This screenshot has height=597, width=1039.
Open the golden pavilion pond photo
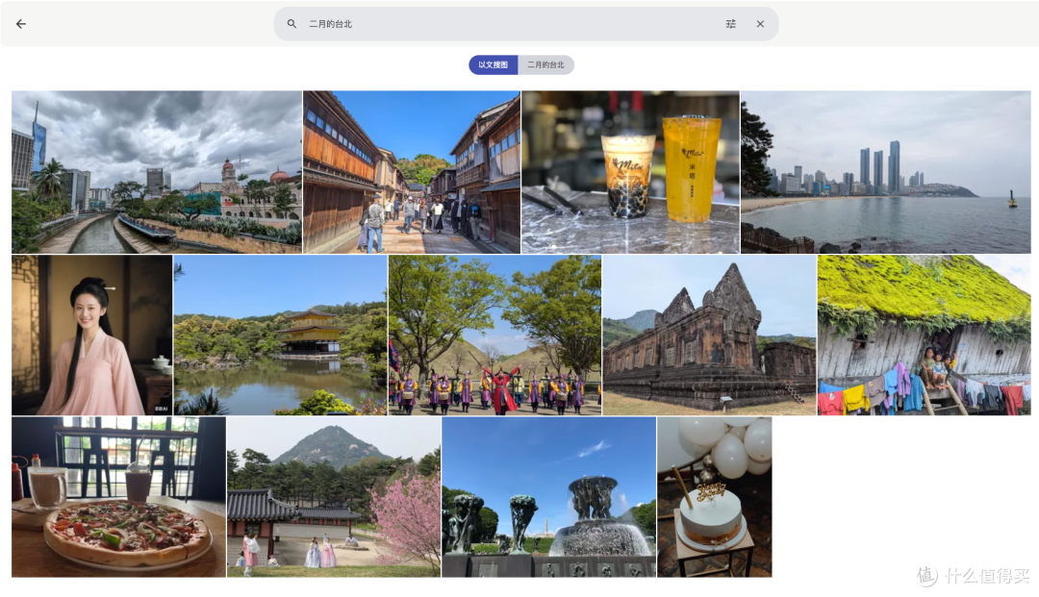tap(280, 335)
